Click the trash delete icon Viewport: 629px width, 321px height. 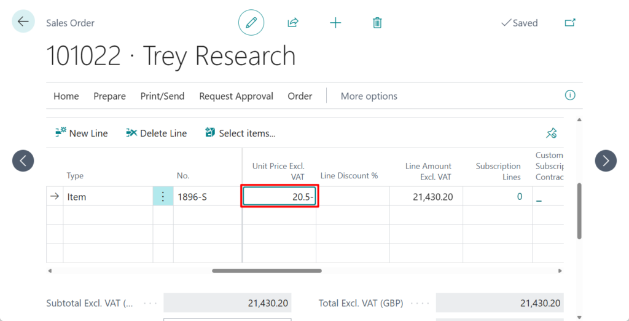pos(377,23)
